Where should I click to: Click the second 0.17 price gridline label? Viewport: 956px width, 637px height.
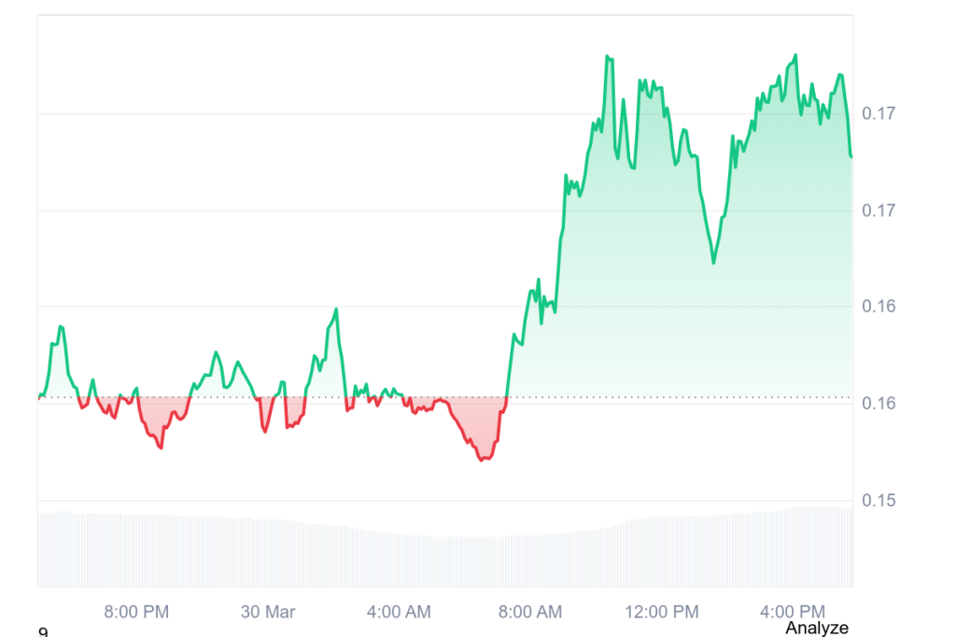pos(879,210)
